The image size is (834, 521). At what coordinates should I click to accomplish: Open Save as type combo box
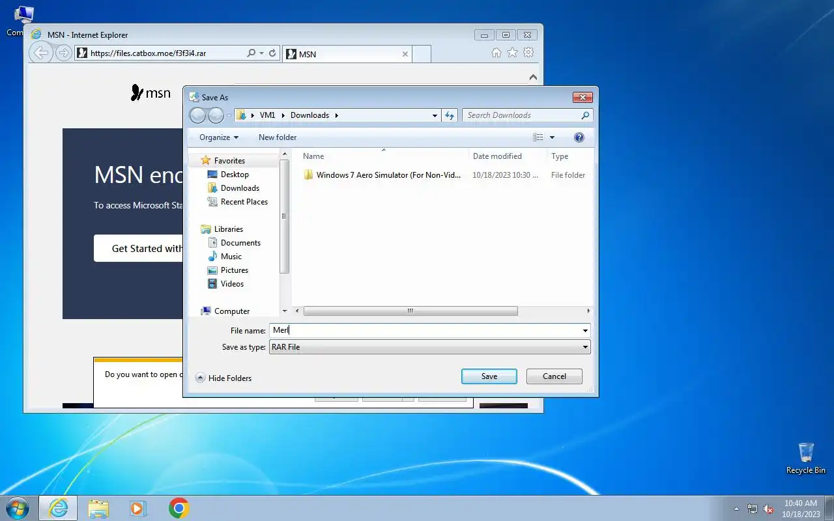pyautogui.click(x=429, y=347)
